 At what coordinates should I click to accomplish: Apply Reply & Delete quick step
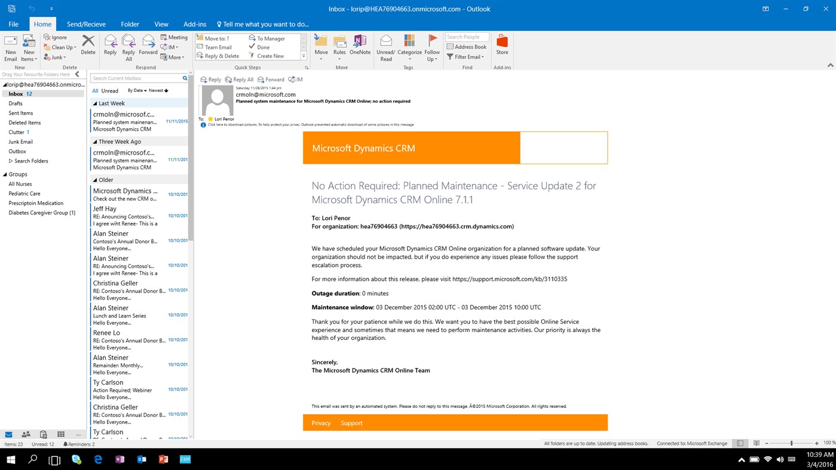point(218,56)
